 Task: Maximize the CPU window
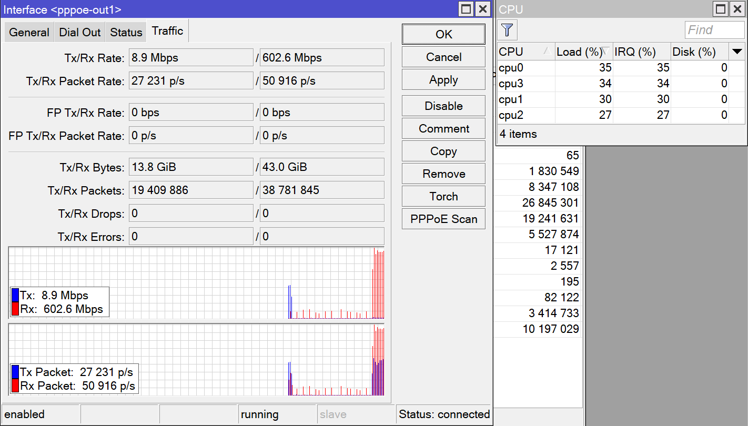[x=721, y=9]
